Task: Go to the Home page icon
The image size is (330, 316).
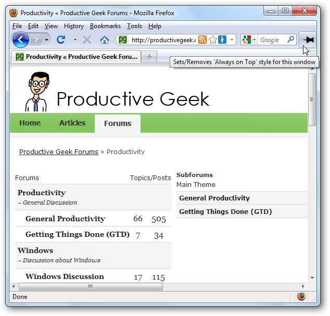Action: tap(105, 40)
